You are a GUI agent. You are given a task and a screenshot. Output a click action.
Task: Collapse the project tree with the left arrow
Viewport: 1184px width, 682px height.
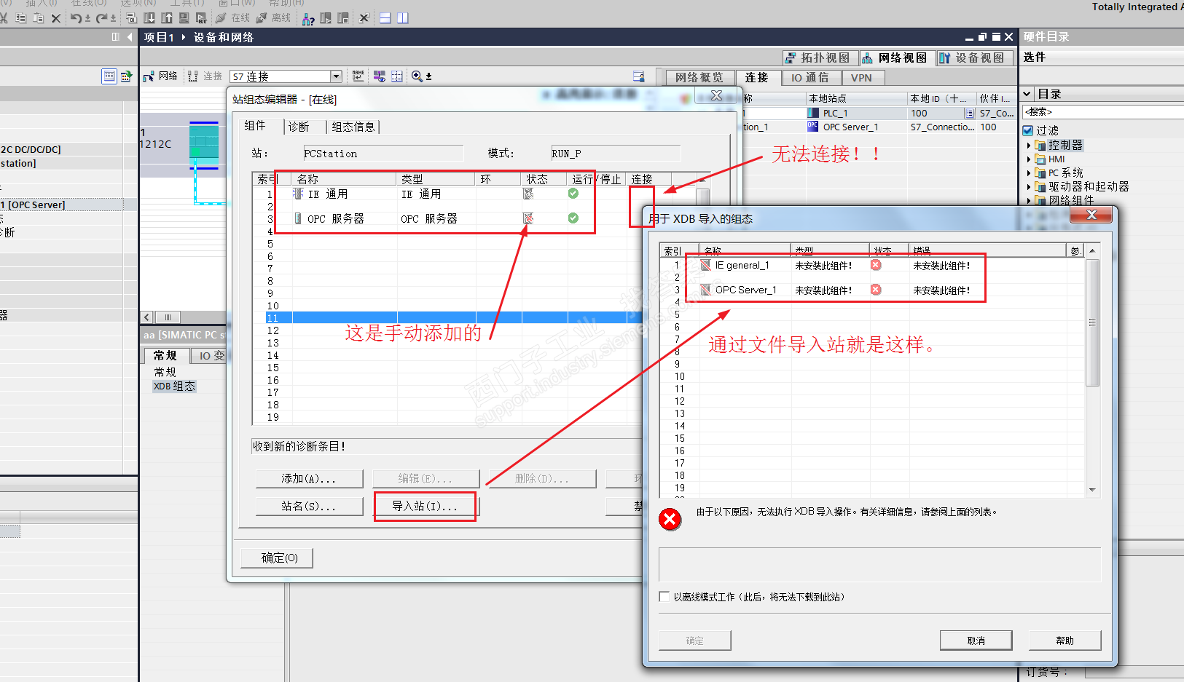coord(130,36)
